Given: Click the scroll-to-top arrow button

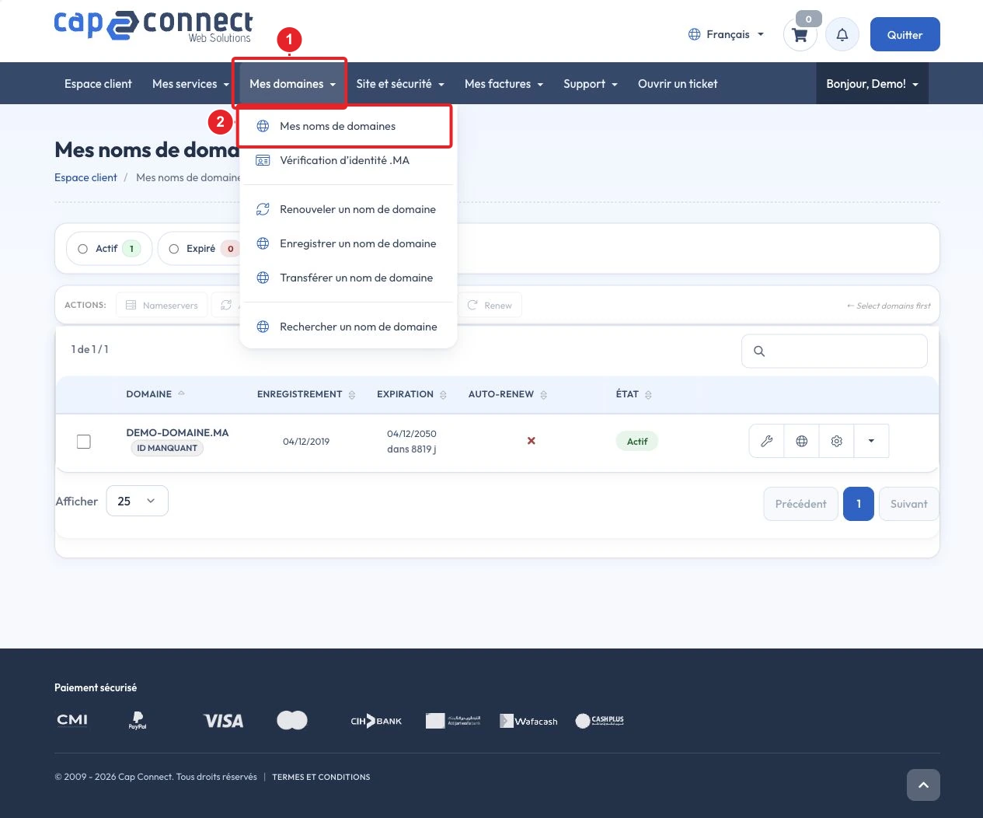Looking at the screenshot, I should [x=923, y=785].
